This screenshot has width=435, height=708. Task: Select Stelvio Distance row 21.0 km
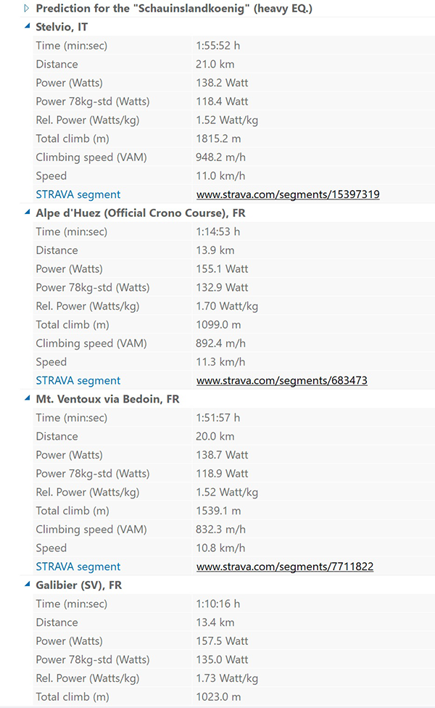click(233, 64)
